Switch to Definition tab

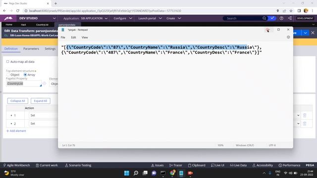(x=11, y=48)
